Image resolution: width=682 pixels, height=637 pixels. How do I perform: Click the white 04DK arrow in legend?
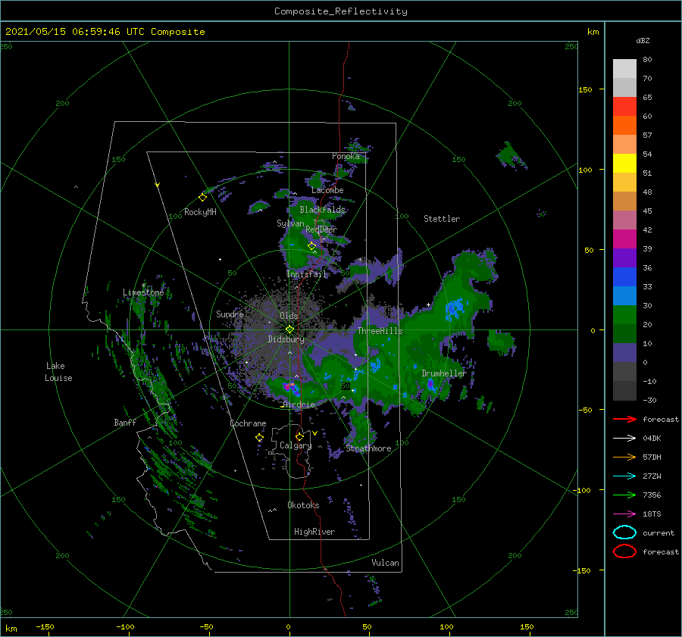click(624, 439)
